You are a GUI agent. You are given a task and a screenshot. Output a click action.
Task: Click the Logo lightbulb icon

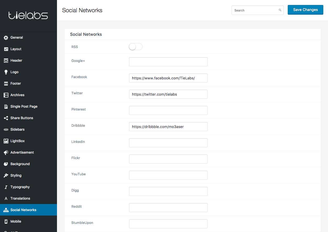[x=6, y=72]
